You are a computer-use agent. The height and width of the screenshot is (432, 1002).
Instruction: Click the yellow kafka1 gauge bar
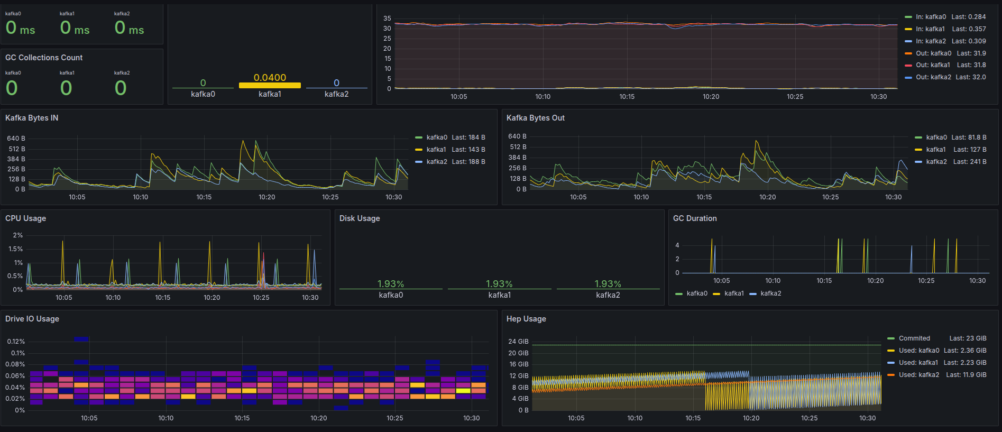pos(270,85)
